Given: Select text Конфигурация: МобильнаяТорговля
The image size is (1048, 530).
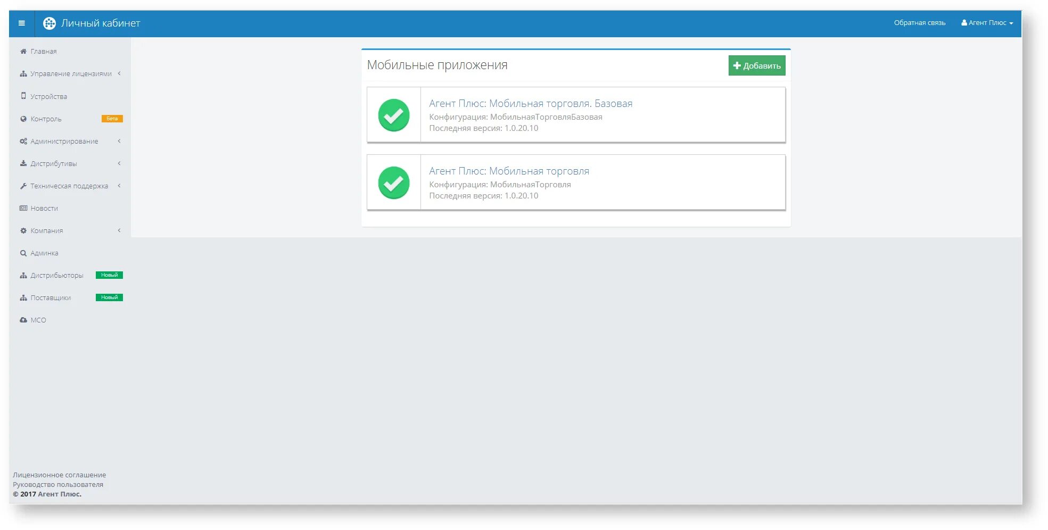Looking at the screenshot, I should click(500, 185).
